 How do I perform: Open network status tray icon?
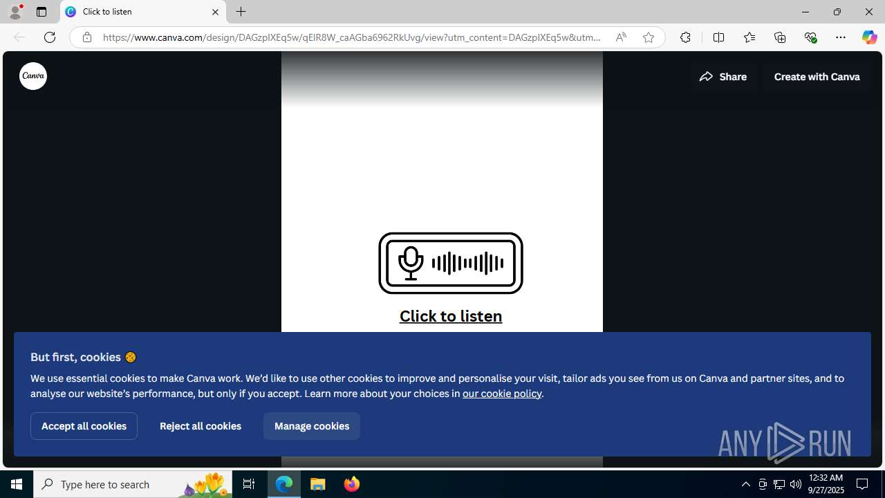[x=779, y=484]
